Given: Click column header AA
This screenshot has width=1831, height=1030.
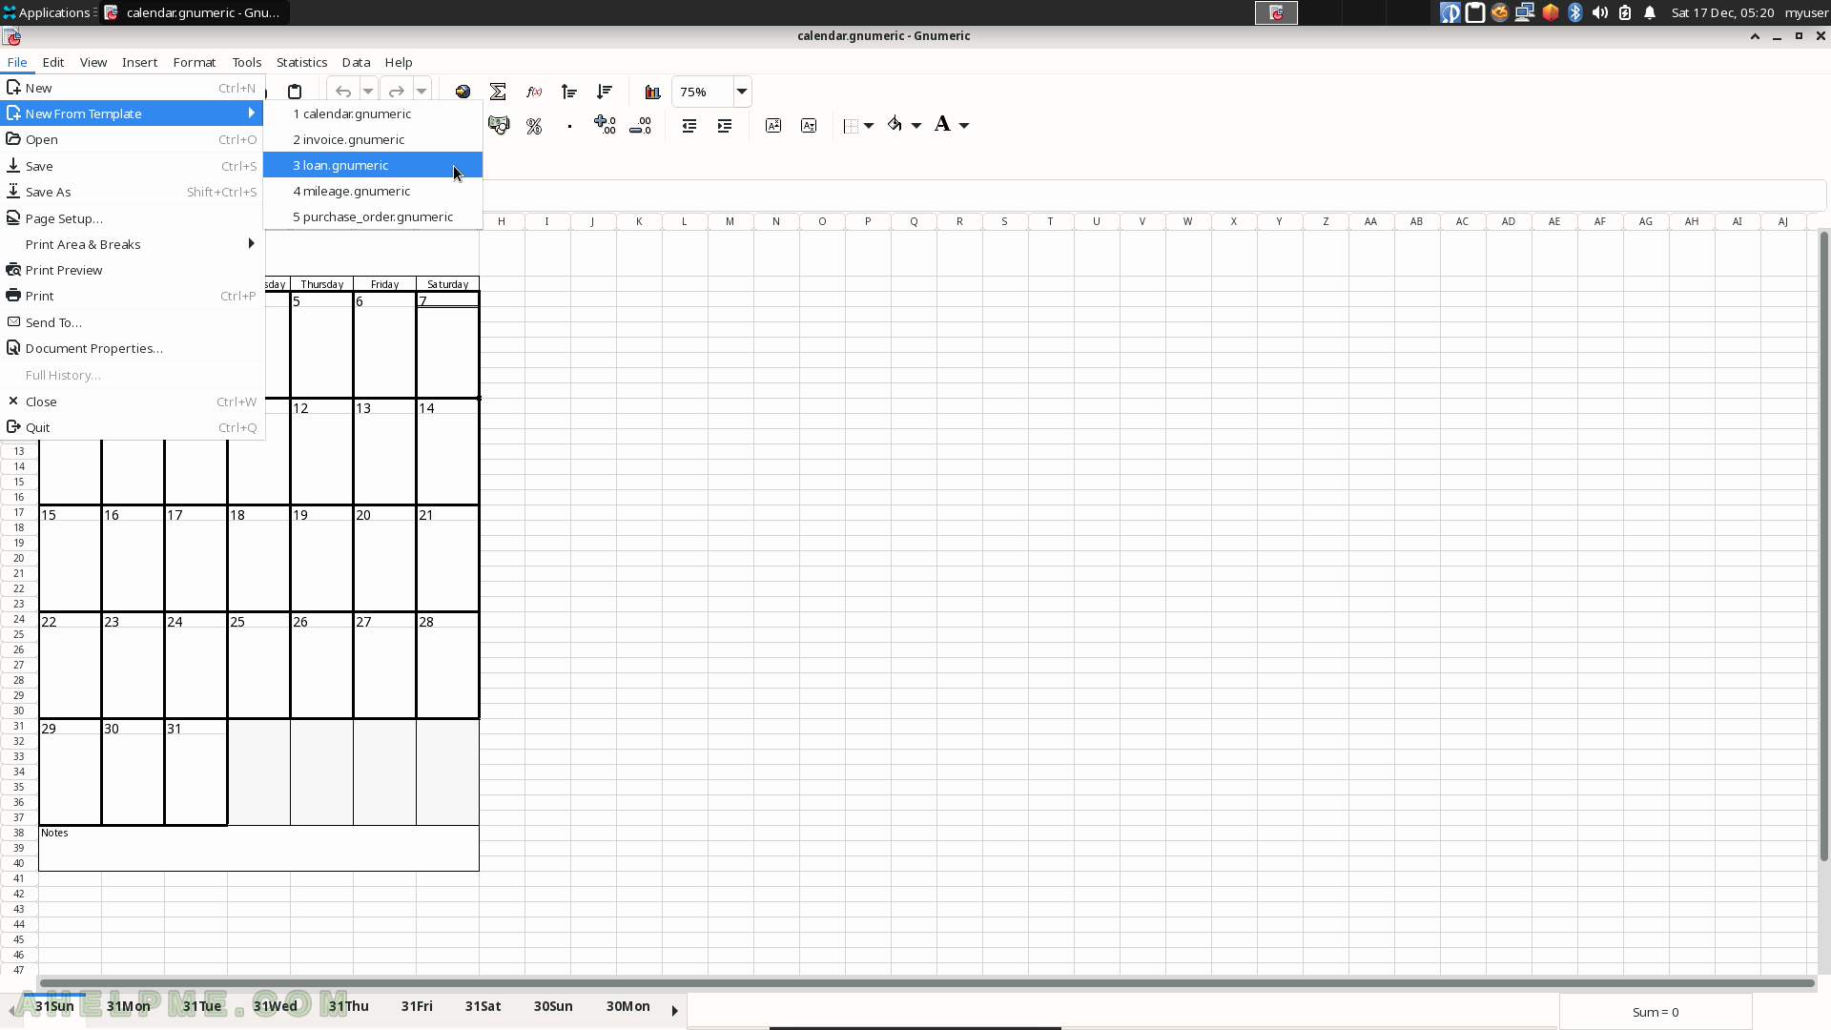Looking at the screenshot, I should [1370, 221].
